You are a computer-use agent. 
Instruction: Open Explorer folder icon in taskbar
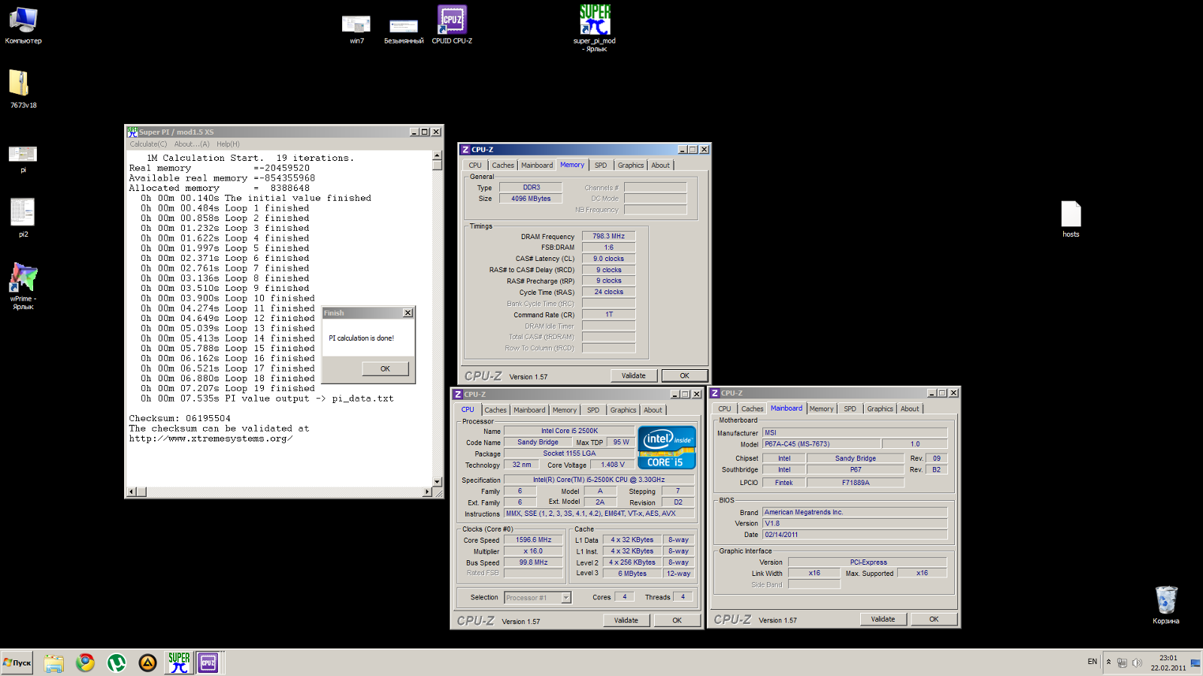53,662
